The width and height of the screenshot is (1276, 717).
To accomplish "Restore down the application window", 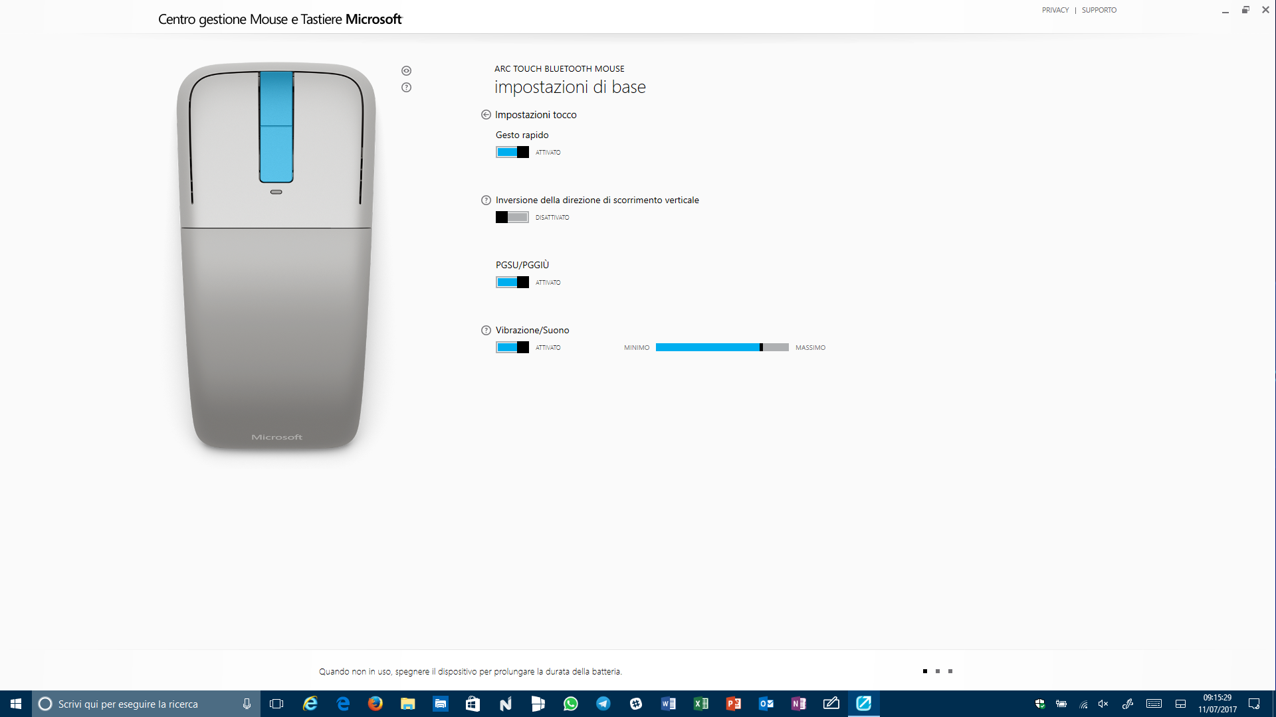I will (x=1245, y=10).
